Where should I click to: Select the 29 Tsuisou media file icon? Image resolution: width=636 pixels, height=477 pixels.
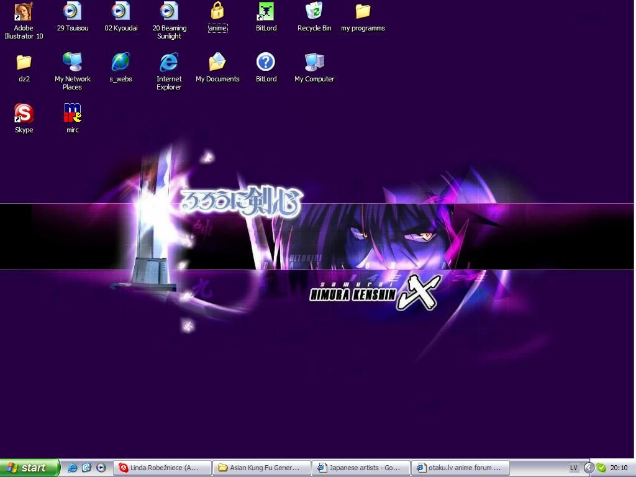pos(72,17)
